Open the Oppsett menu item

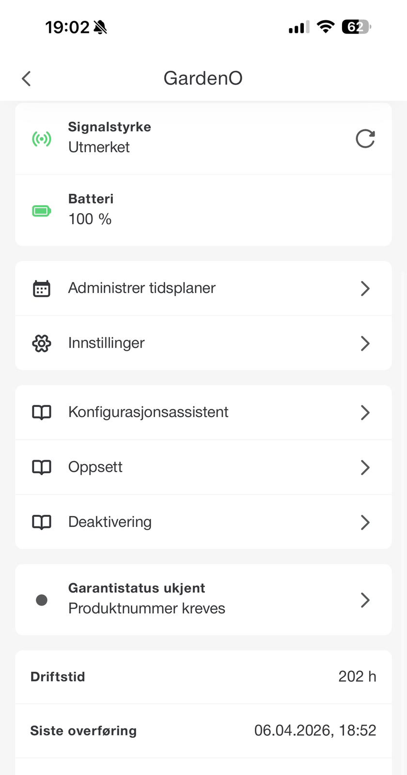click(95, 467)
